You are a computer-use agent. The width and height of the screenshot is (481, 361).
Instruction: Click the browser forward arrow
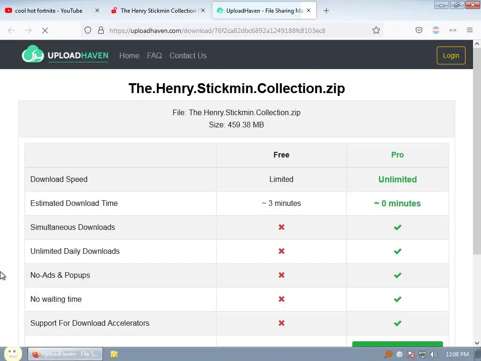click(28, 31)
